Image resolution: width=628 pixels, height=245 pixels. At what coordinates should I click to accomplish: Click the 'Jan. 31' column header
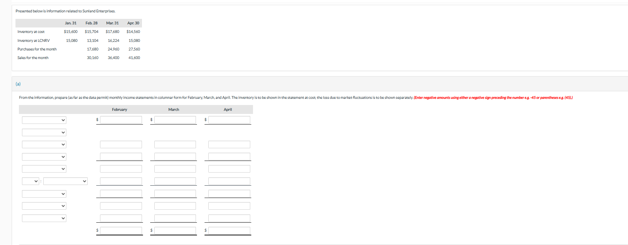pyautogui.click(x=71, y=23)
